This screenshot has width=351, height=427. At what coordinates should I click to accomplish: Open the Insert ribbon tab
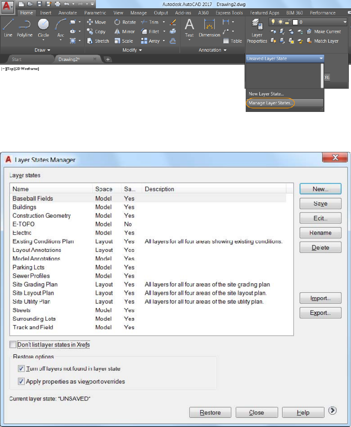(45, 13)
